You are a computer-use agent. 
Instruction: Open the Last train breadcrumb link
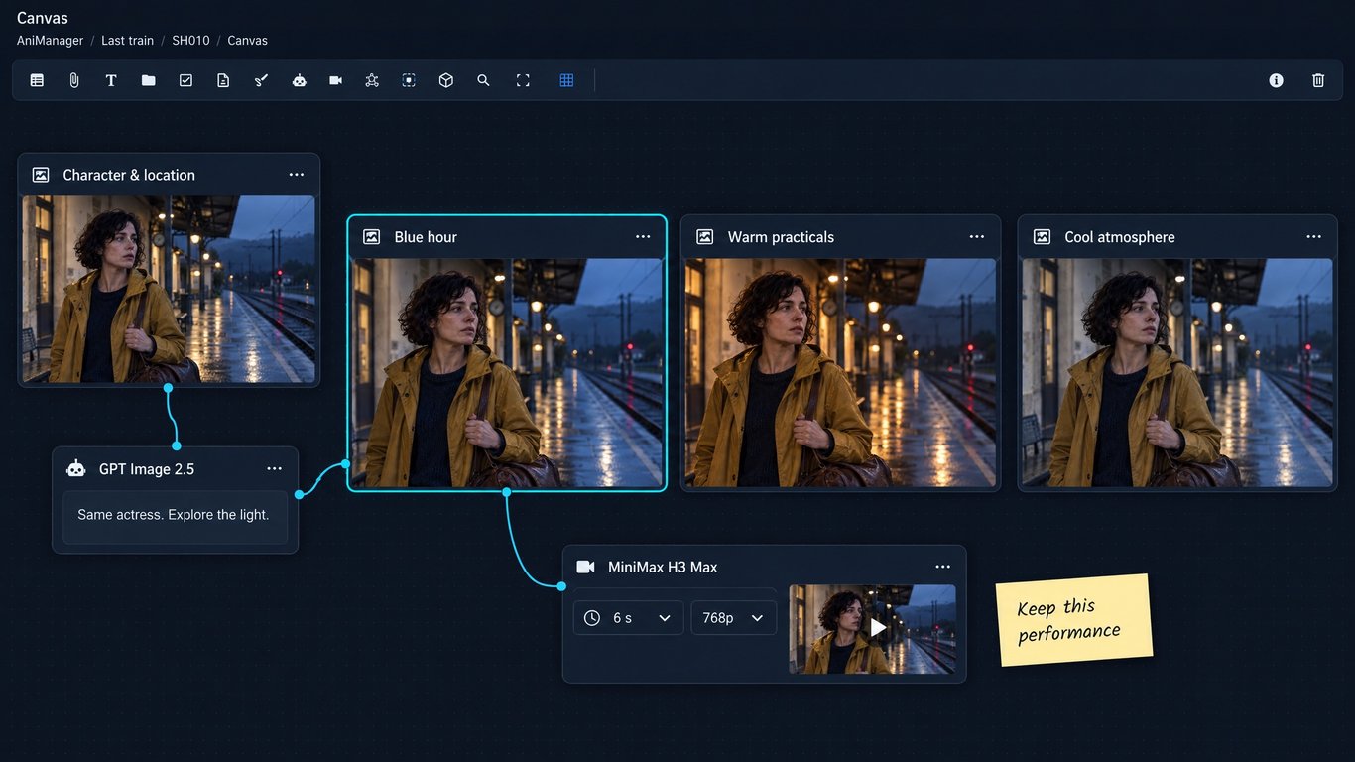127,41
